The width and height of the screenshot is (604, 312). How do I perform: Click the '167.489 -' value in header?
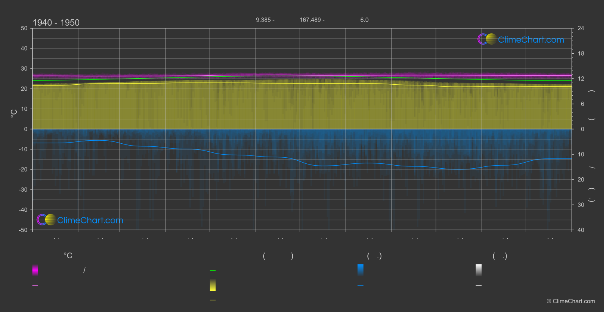[312, 20]
